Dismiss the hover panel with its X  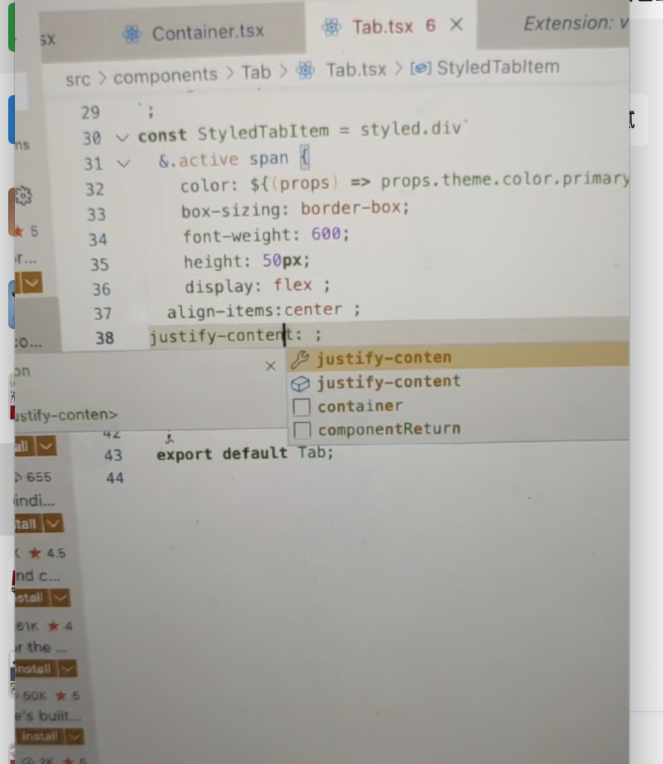point(270,366)
